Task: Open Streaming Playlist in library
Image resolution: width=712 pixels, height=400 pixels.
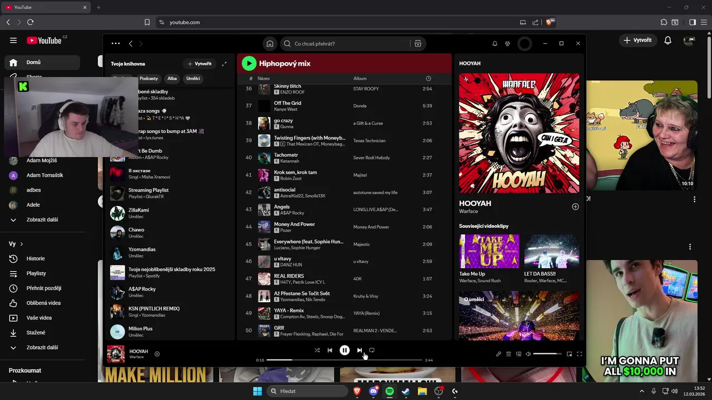Action: point(170,193)
